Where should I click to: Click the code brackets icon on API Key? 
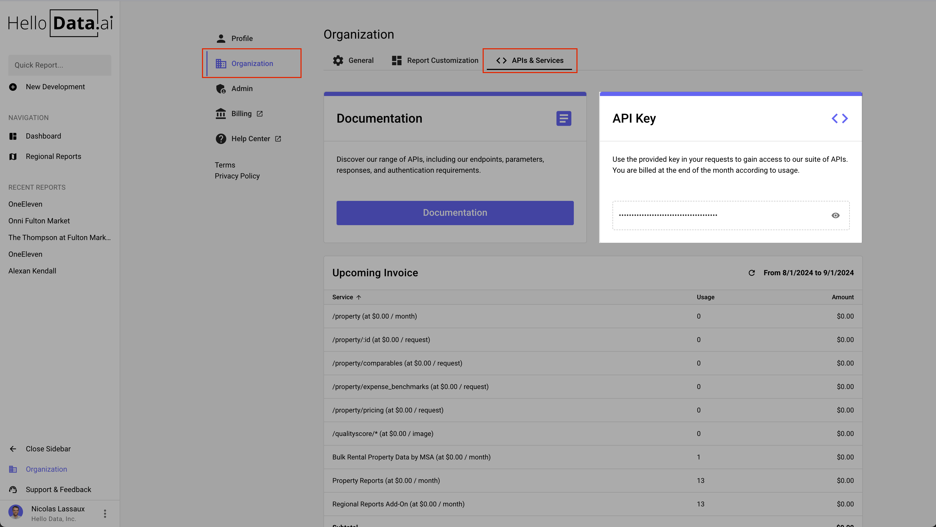tap(840, 118)
